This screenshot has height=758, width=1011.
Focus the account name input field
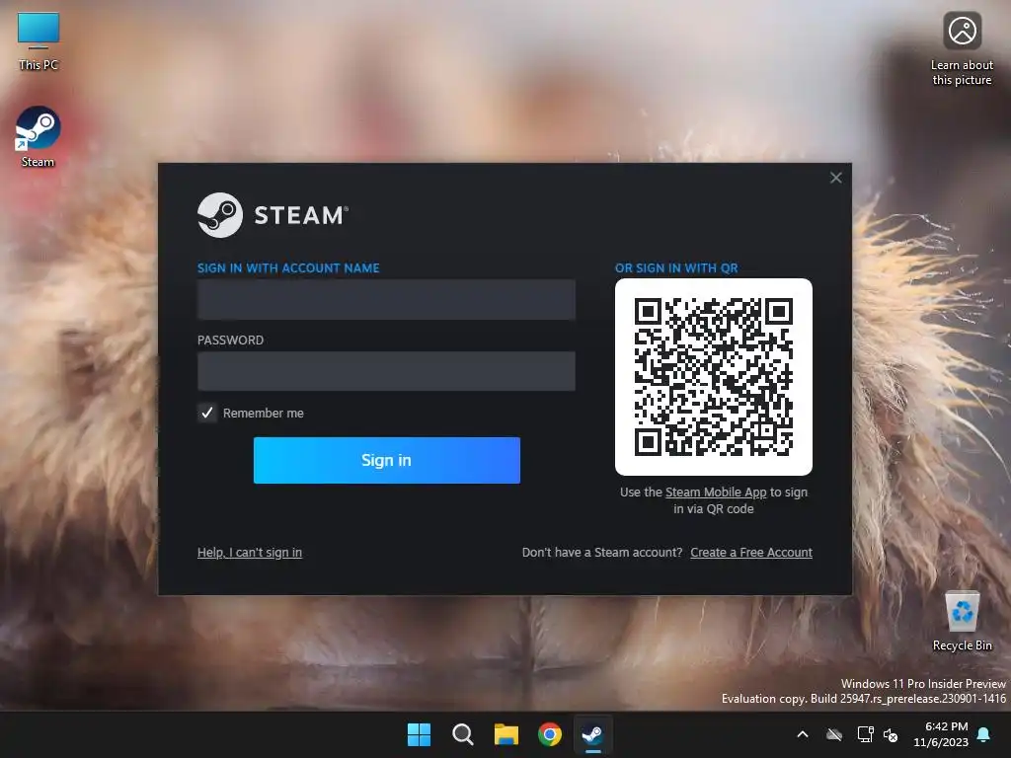[386, 299]
